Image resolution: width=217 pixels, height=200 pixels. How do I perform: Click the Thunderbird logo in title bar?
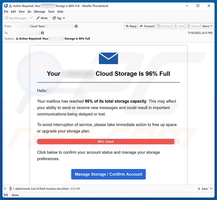pos(6,6)
